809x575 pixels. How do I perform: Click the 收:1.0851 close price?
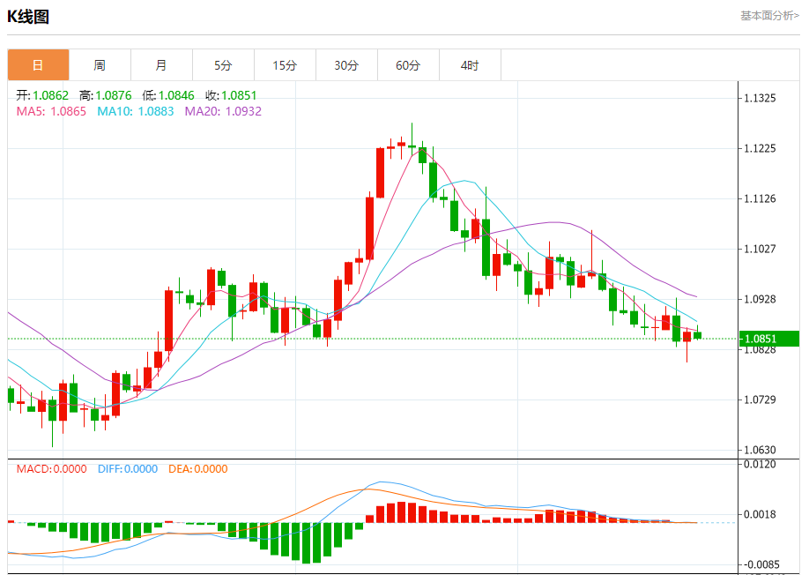click(x=231, y=95)
